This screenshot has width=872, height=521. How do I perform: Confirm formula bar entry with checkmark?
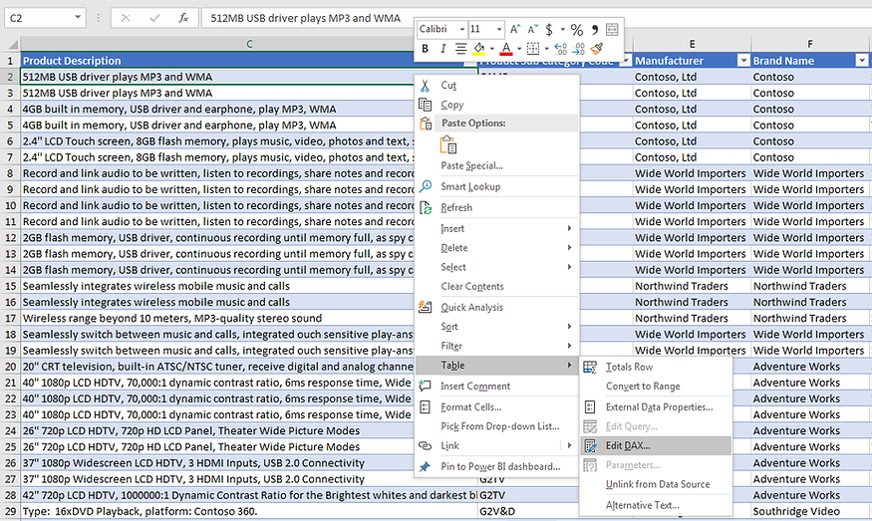[154, 18]
